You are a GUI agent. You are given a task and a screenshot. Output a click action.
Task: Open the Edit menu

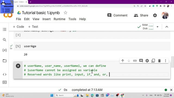(27, 19)
